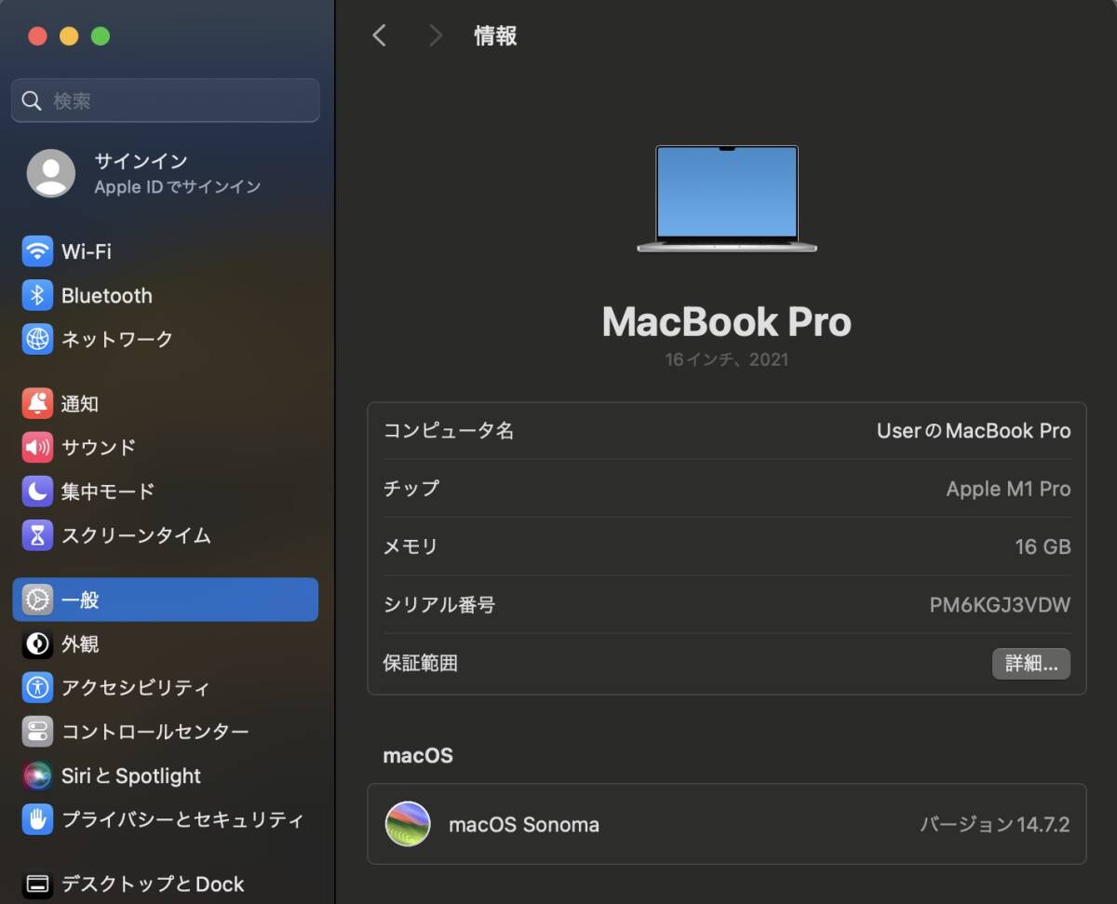
Task: Click the red bell 通知 icon
Action: [37, 403]
